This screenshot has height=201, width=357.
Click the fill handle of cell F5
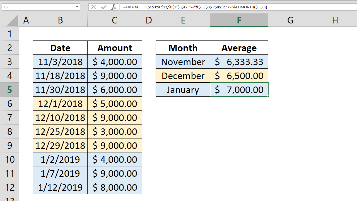pos(268,97)
